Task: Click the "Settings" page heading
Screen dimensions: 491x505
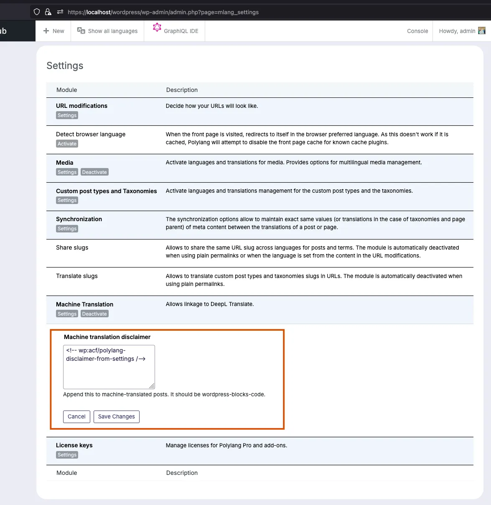Action: click(65, 66)
